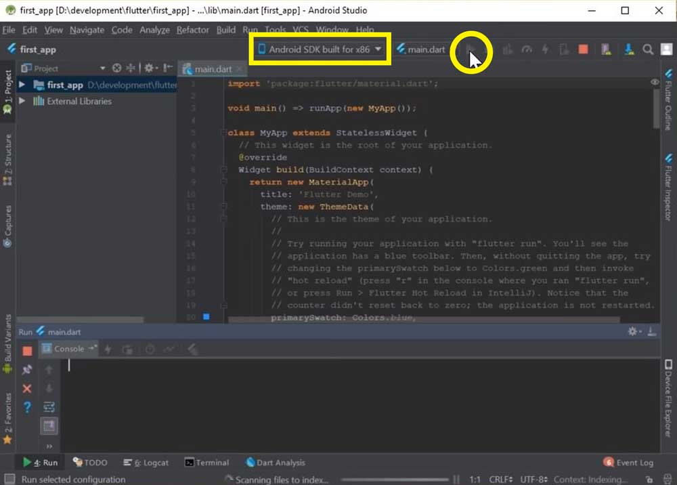
Task: Open the Edit menu
Action: point(29,30)
